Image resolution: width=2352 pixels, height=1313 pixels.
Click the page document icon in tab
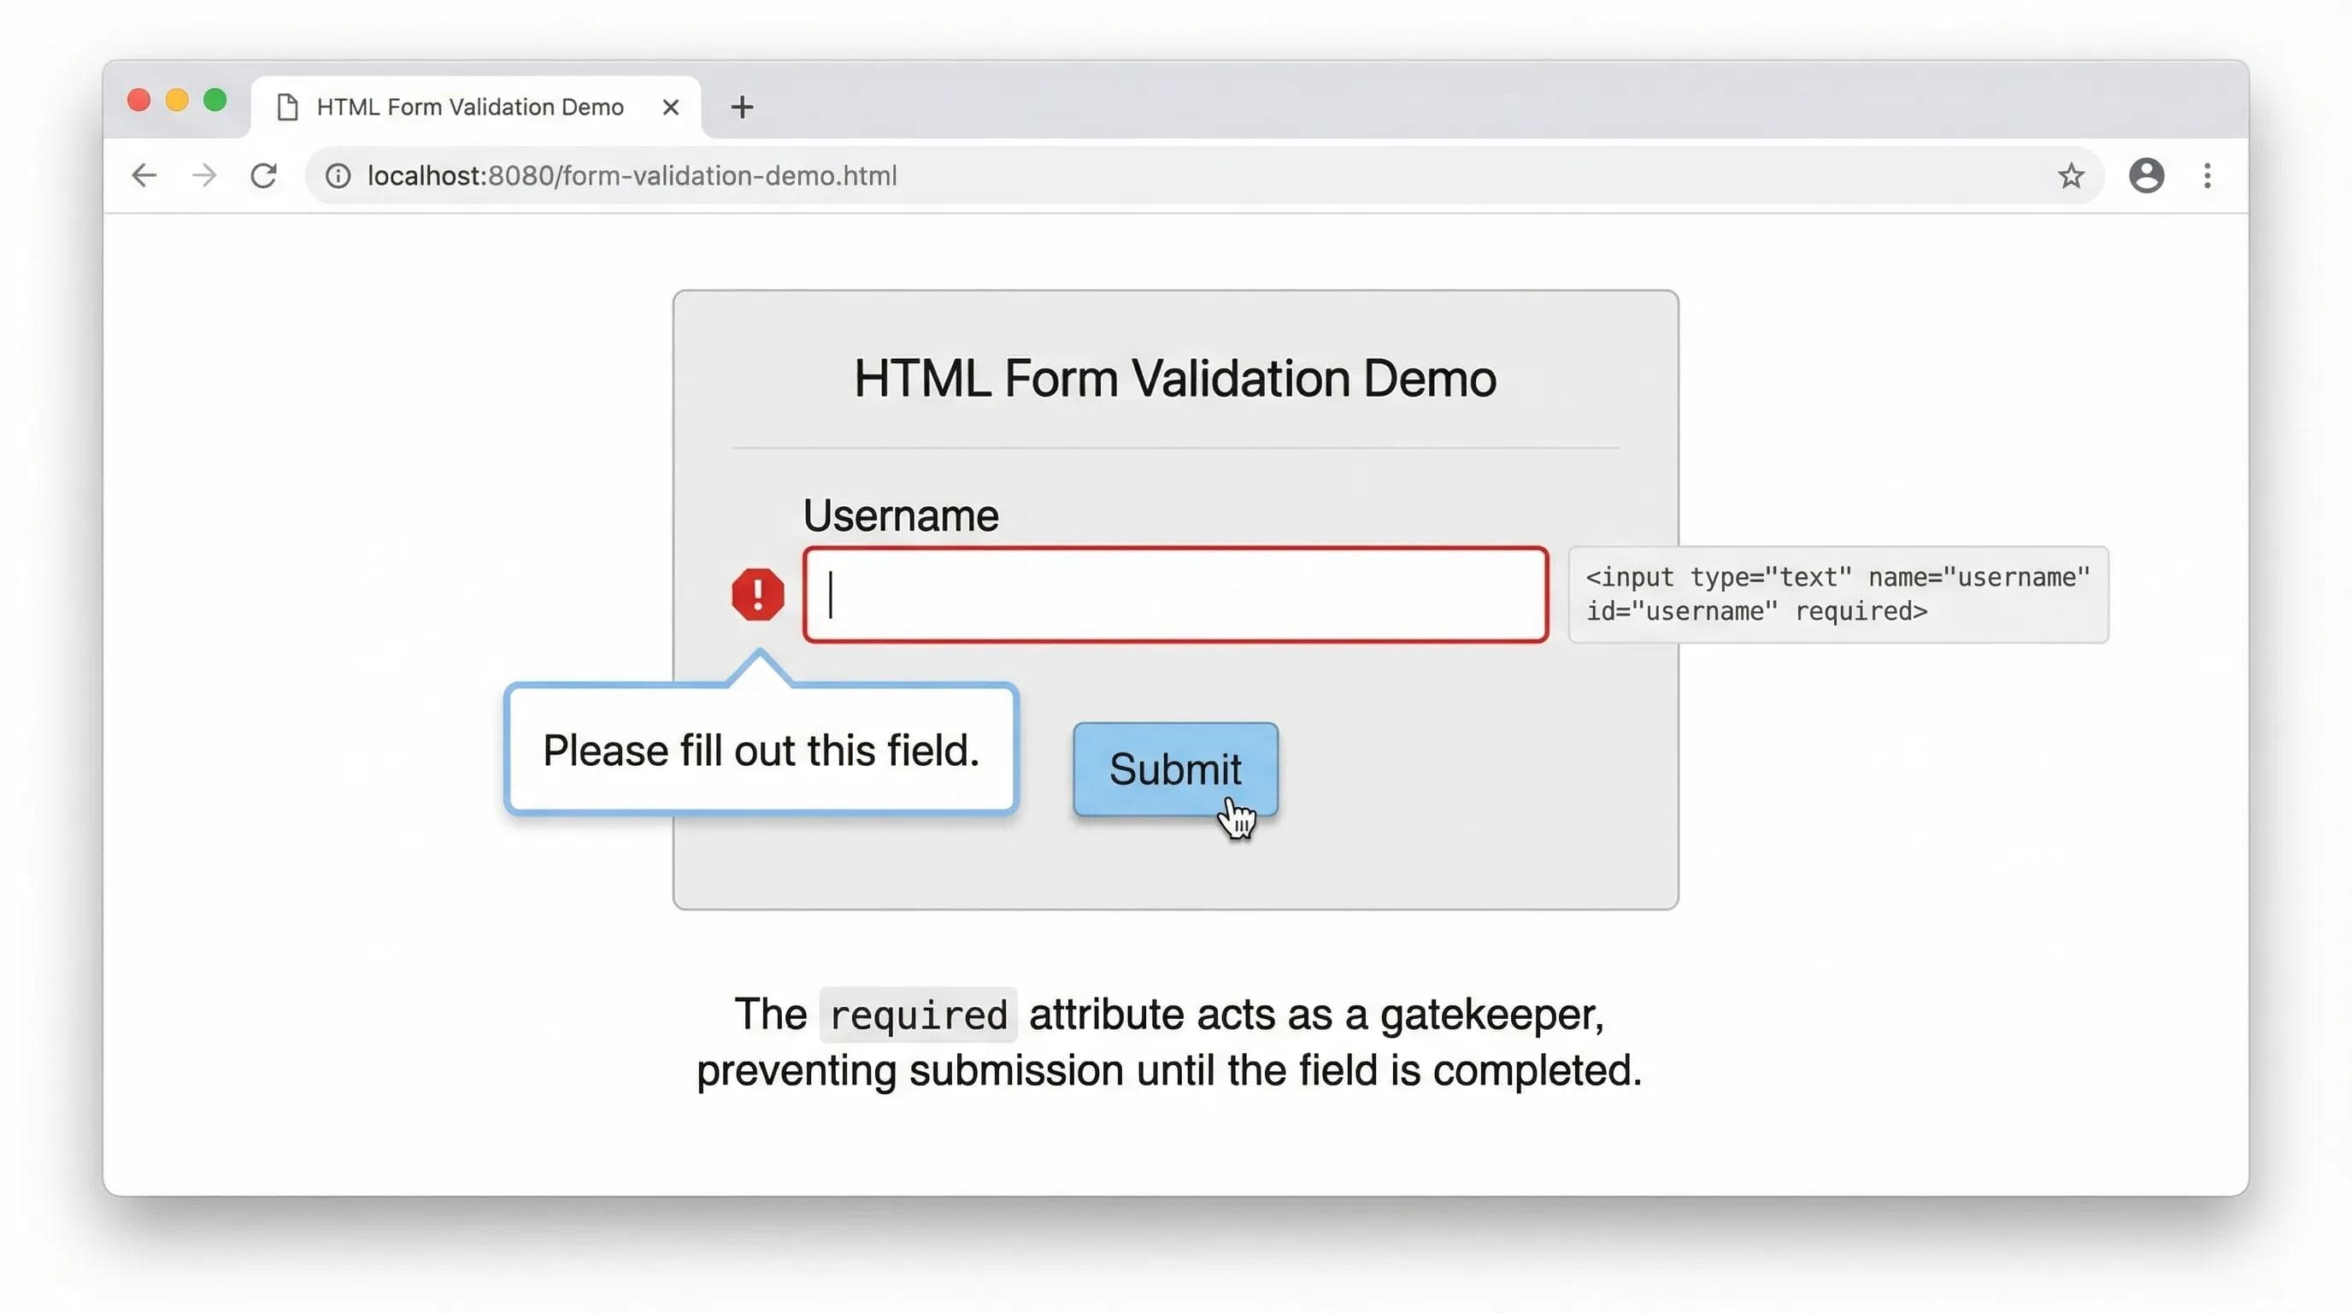coord(288,108)
